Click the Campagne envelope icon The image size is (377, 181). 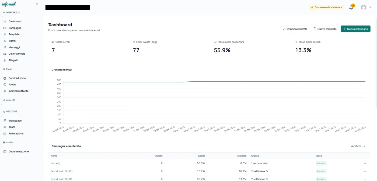[5, 28]
